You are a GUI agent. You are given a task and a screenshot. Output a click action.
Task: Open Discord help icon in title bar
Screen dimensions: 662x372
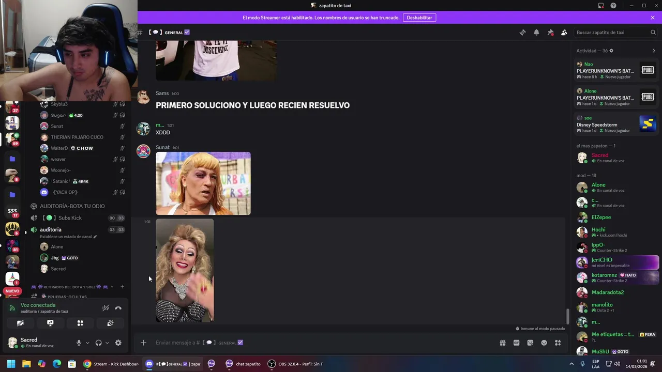(613, 5)
